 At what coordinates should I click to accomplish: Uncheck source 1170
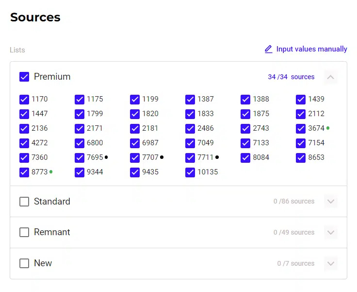coord(24,99)
